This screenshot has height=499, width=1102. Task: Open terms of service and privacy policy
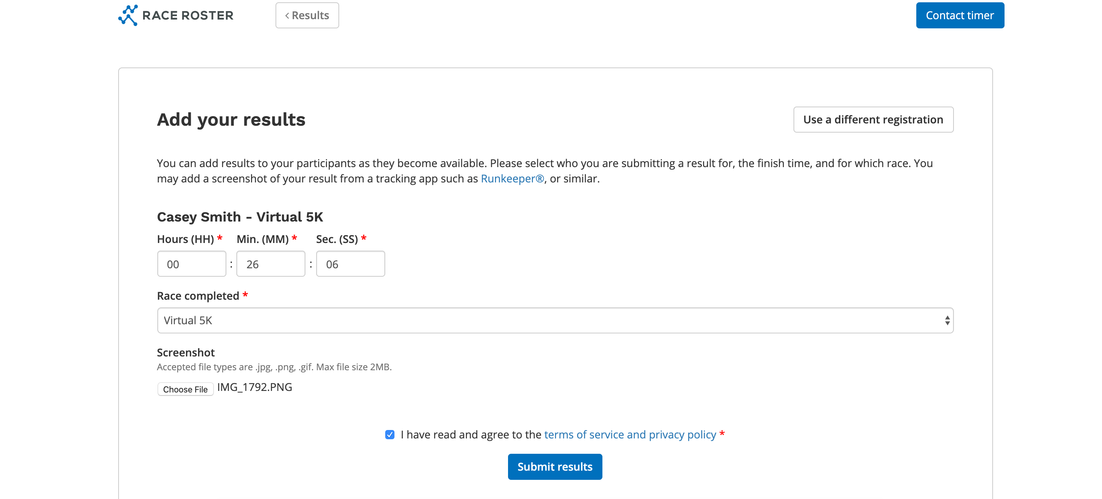630,435
